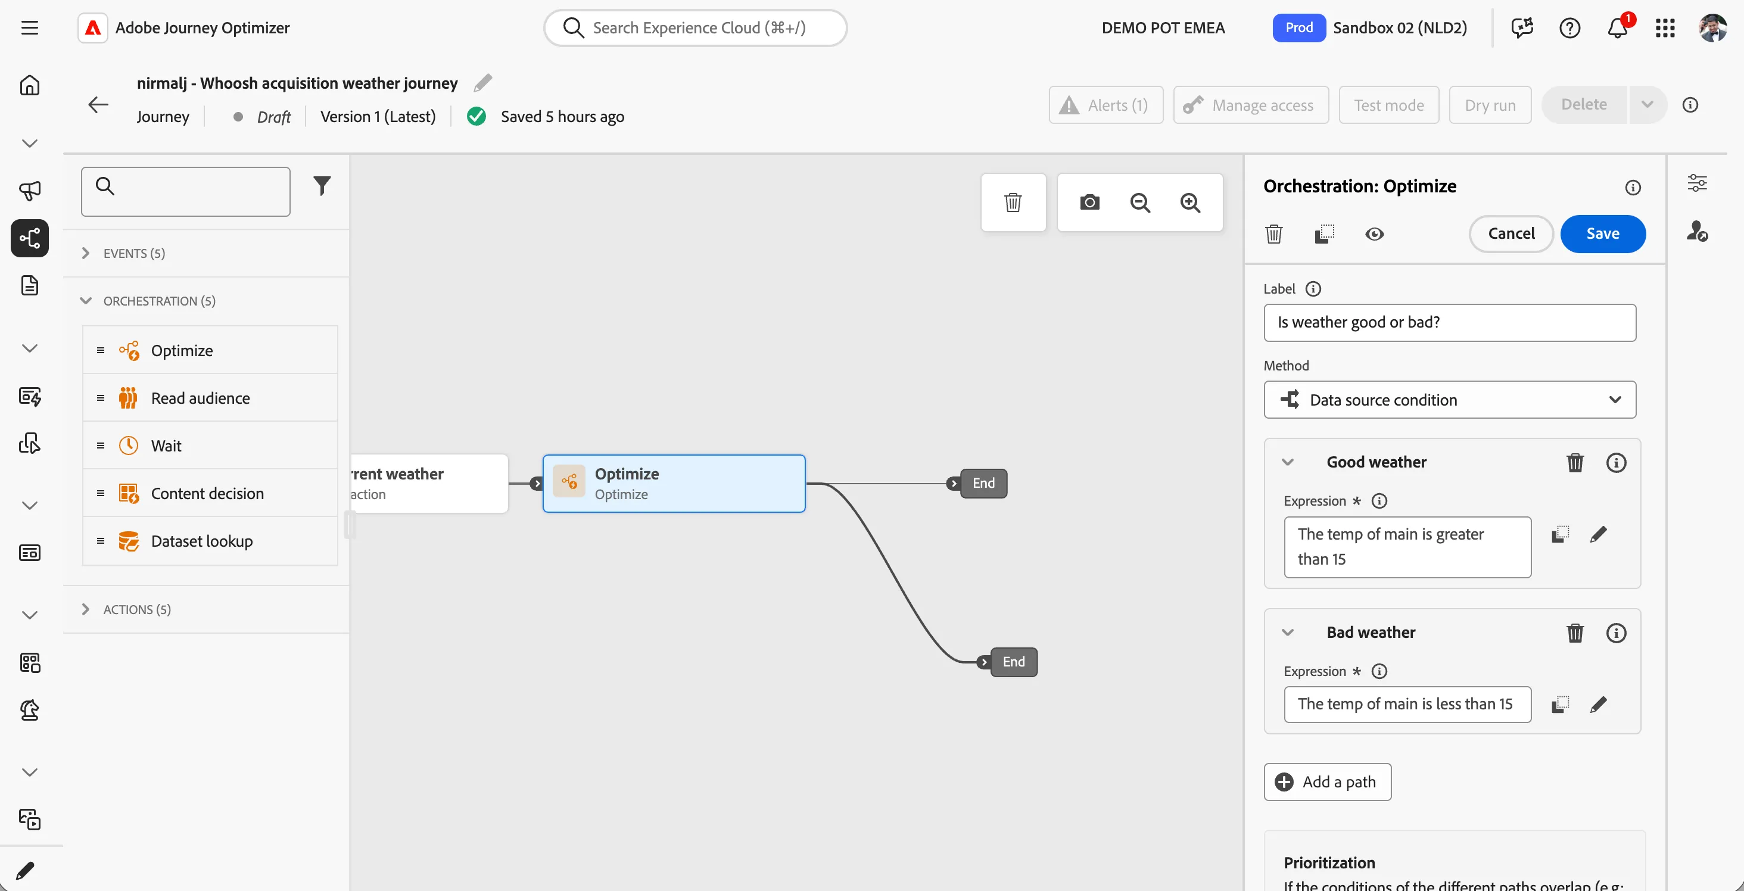Open the Method dropdown Data source condition
The width and height of the screenshot is (1744, 891).
point(1450,400)
